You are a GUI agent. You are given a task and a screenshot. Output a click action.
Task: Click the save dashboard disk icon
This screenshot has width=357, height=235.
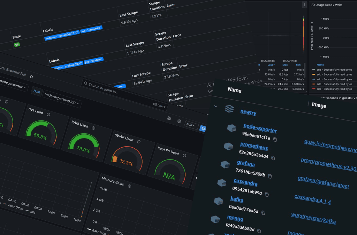169,118
